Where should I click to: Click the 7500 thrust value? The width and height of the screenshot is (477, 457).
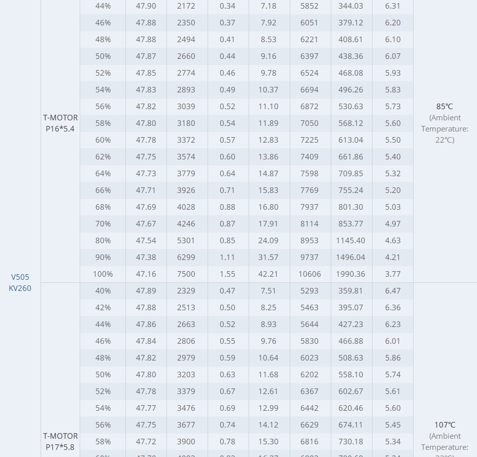[186, 274]
